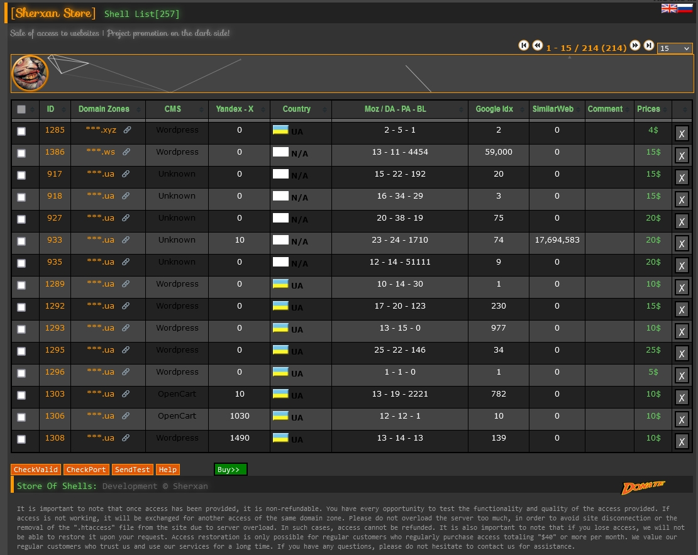Click the X icon on row 1306
The image size is (698, 555).
682,419
